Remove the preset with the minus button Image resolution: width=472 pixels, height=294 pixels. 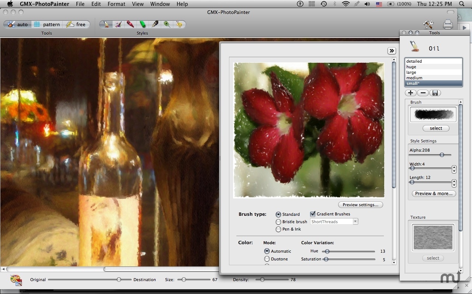(423, 93)
